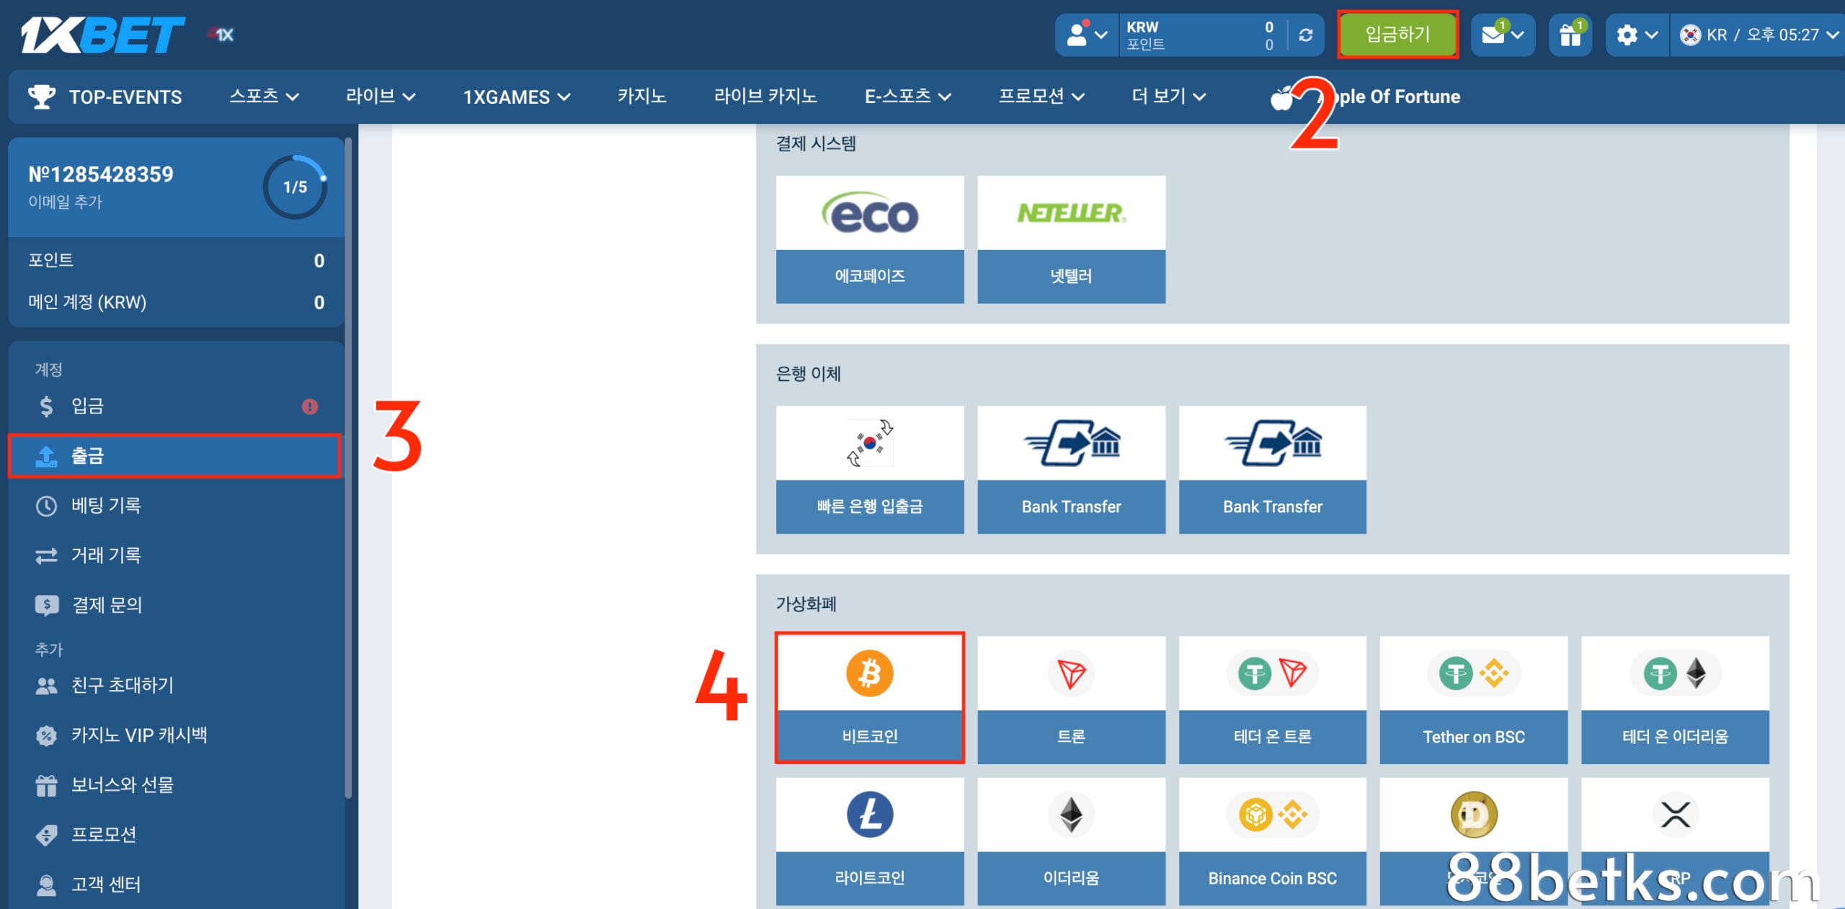Click 메인 계정 (KRW) balance row
This screenshot has width=1845, height=909.
tap(176, 303)
